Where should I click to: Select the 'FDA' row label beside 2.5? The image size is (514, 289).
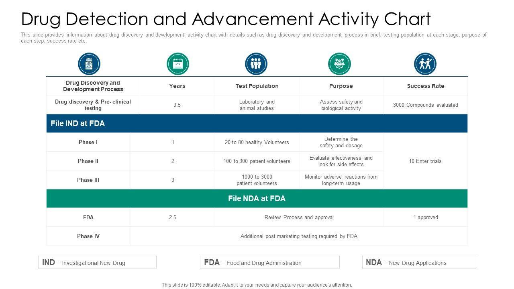point(88,217)
